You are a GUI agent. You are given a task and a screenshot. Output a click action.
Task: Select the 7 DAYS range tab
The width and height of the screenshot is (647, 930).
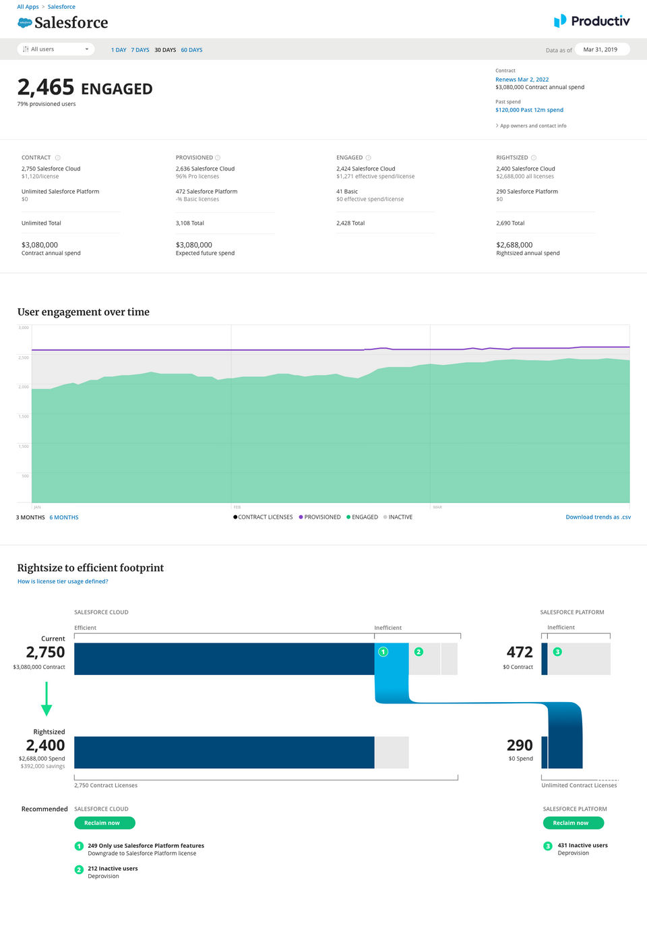click(140, 50)
